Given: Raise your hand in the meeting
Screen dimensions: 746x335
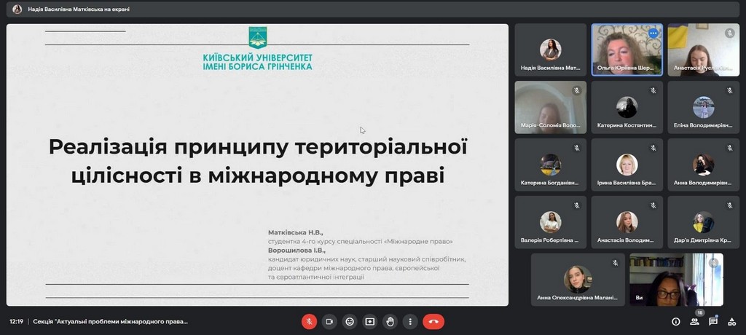Looking at the screenshot, I should [390, 321].
